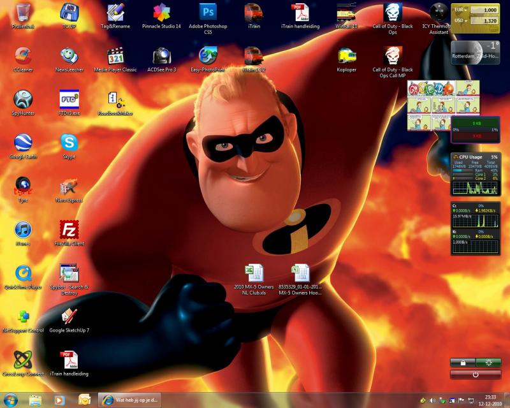The height and width of the screenshot is (408, 510).
Task: Edit the USD amount field 1,320
Action: pos(484,21)
